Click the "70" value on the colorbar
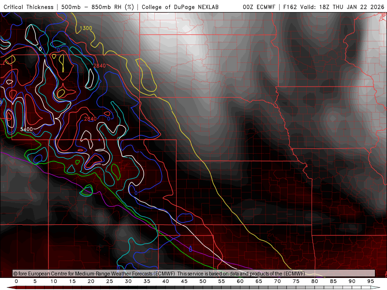 tap(277, 281)
